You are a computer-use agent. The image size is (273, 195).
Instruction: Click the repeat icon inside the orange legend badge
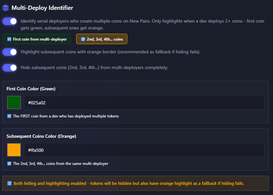(x=82, y=39)
